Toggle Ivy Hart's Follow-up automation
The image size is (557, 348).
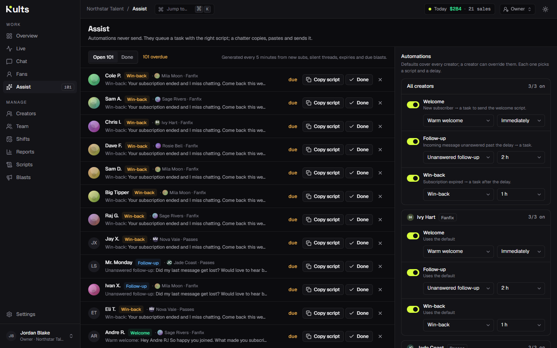[413, 273]
